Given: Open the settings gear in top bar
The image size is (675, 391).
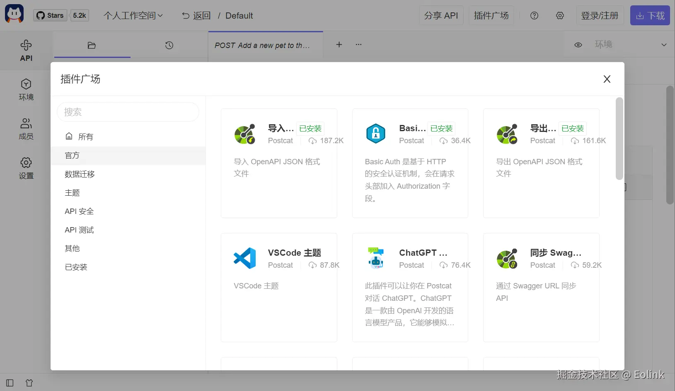Looking at the screenshot, I should [x=560, y=16].
